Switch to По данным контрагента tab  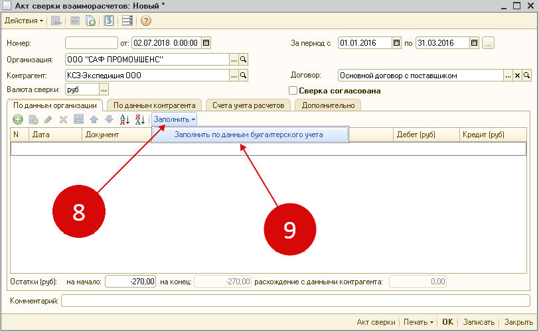click(153, 105)
